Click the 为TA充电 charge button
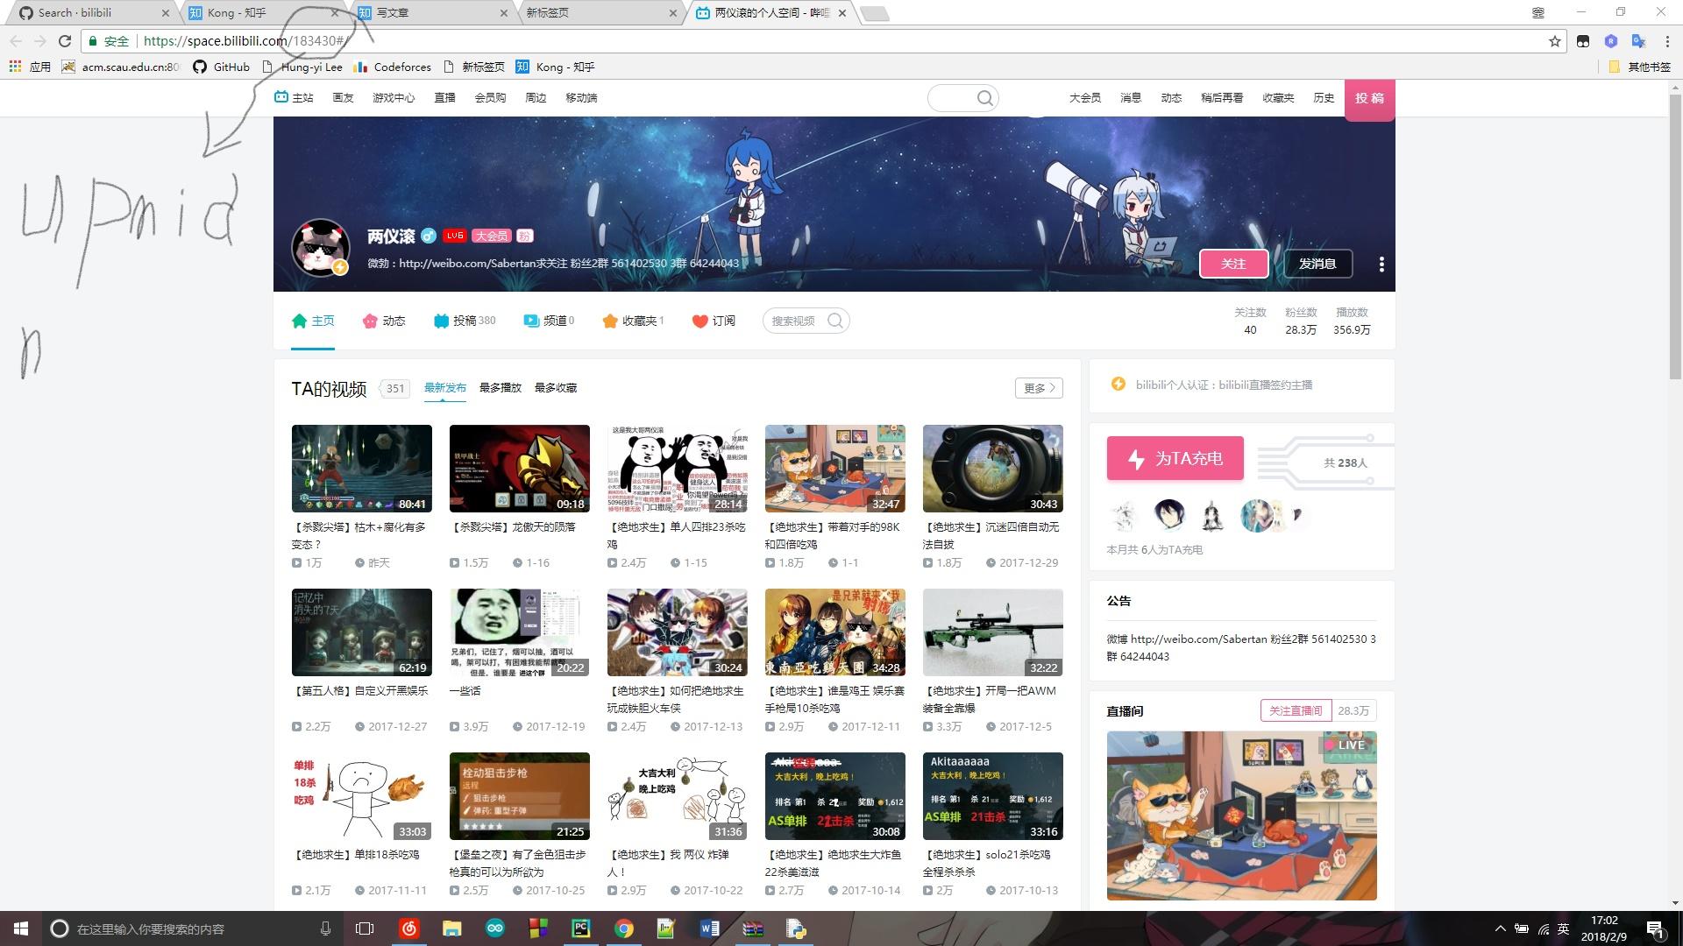Viewport: 1683px width, 946px height. (1175, 458)
